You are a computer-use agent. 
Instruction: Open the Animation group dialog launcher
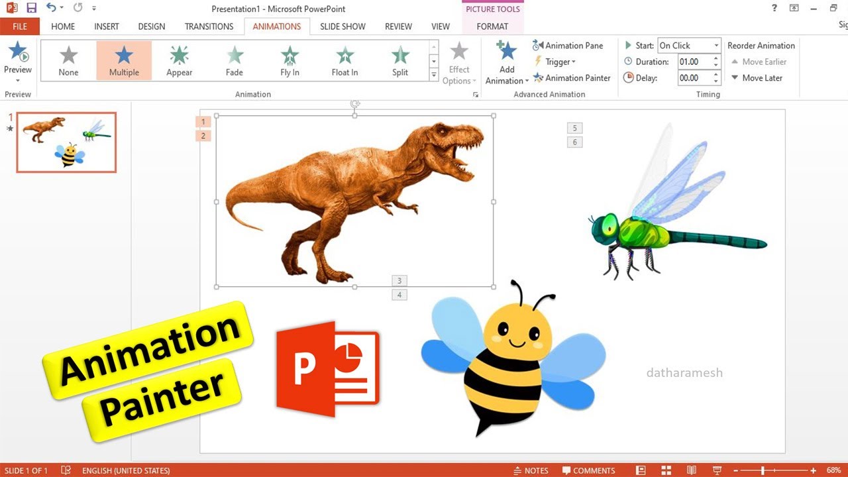(x=475, y=95)
